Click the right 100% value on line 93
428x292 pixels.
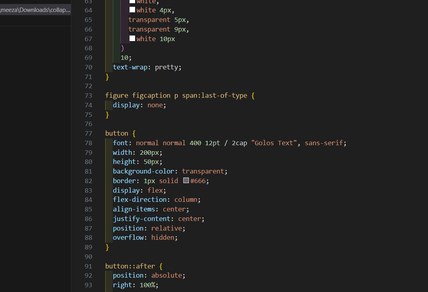(x=147, y=284)
